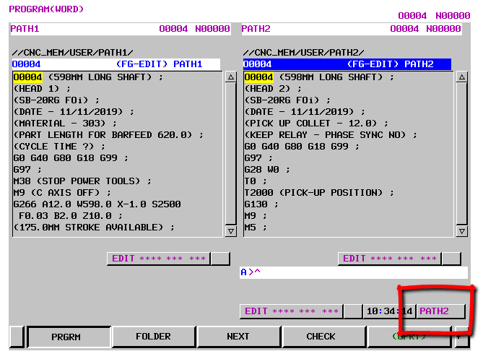Screen dimensions: 483x359
Task: Select the PATH2 FG-EDIT title bar
Action: (x=347, y=64)
